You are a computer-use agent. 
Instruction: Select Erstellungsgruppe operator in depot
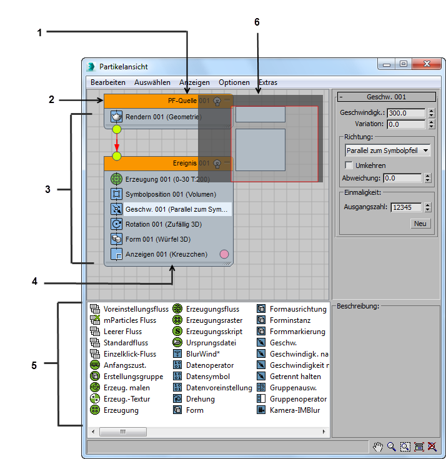coord(127,377)
